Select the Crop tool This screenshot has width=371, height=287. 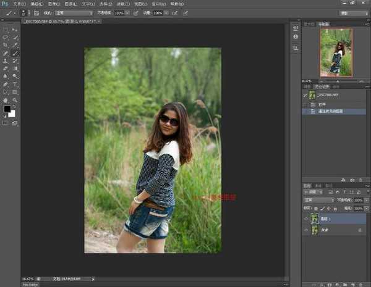click(x=6, y=46)
